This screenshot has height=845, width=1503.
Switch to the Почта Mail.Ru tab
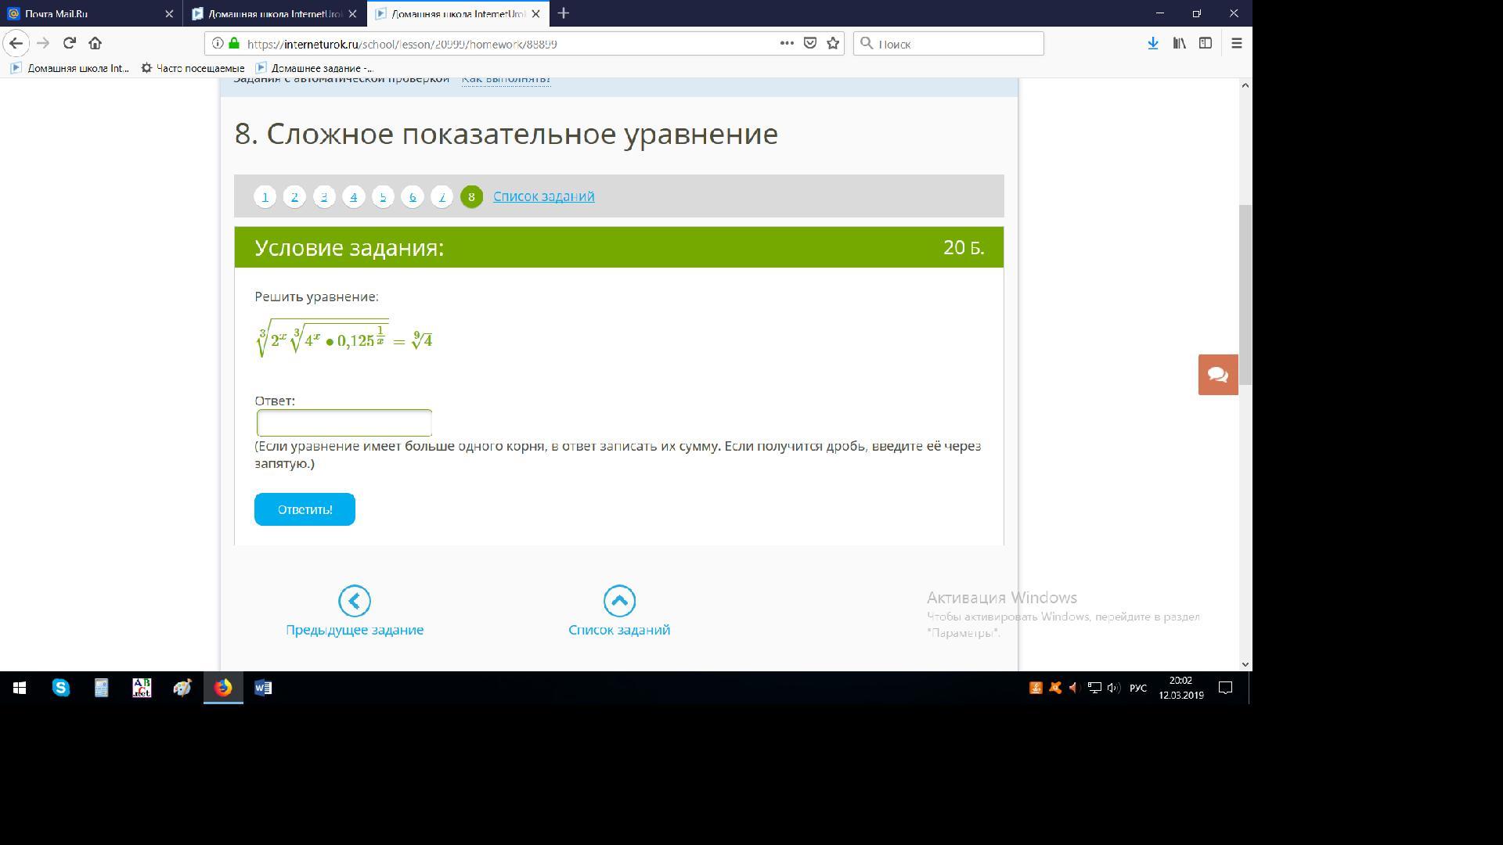91,14
